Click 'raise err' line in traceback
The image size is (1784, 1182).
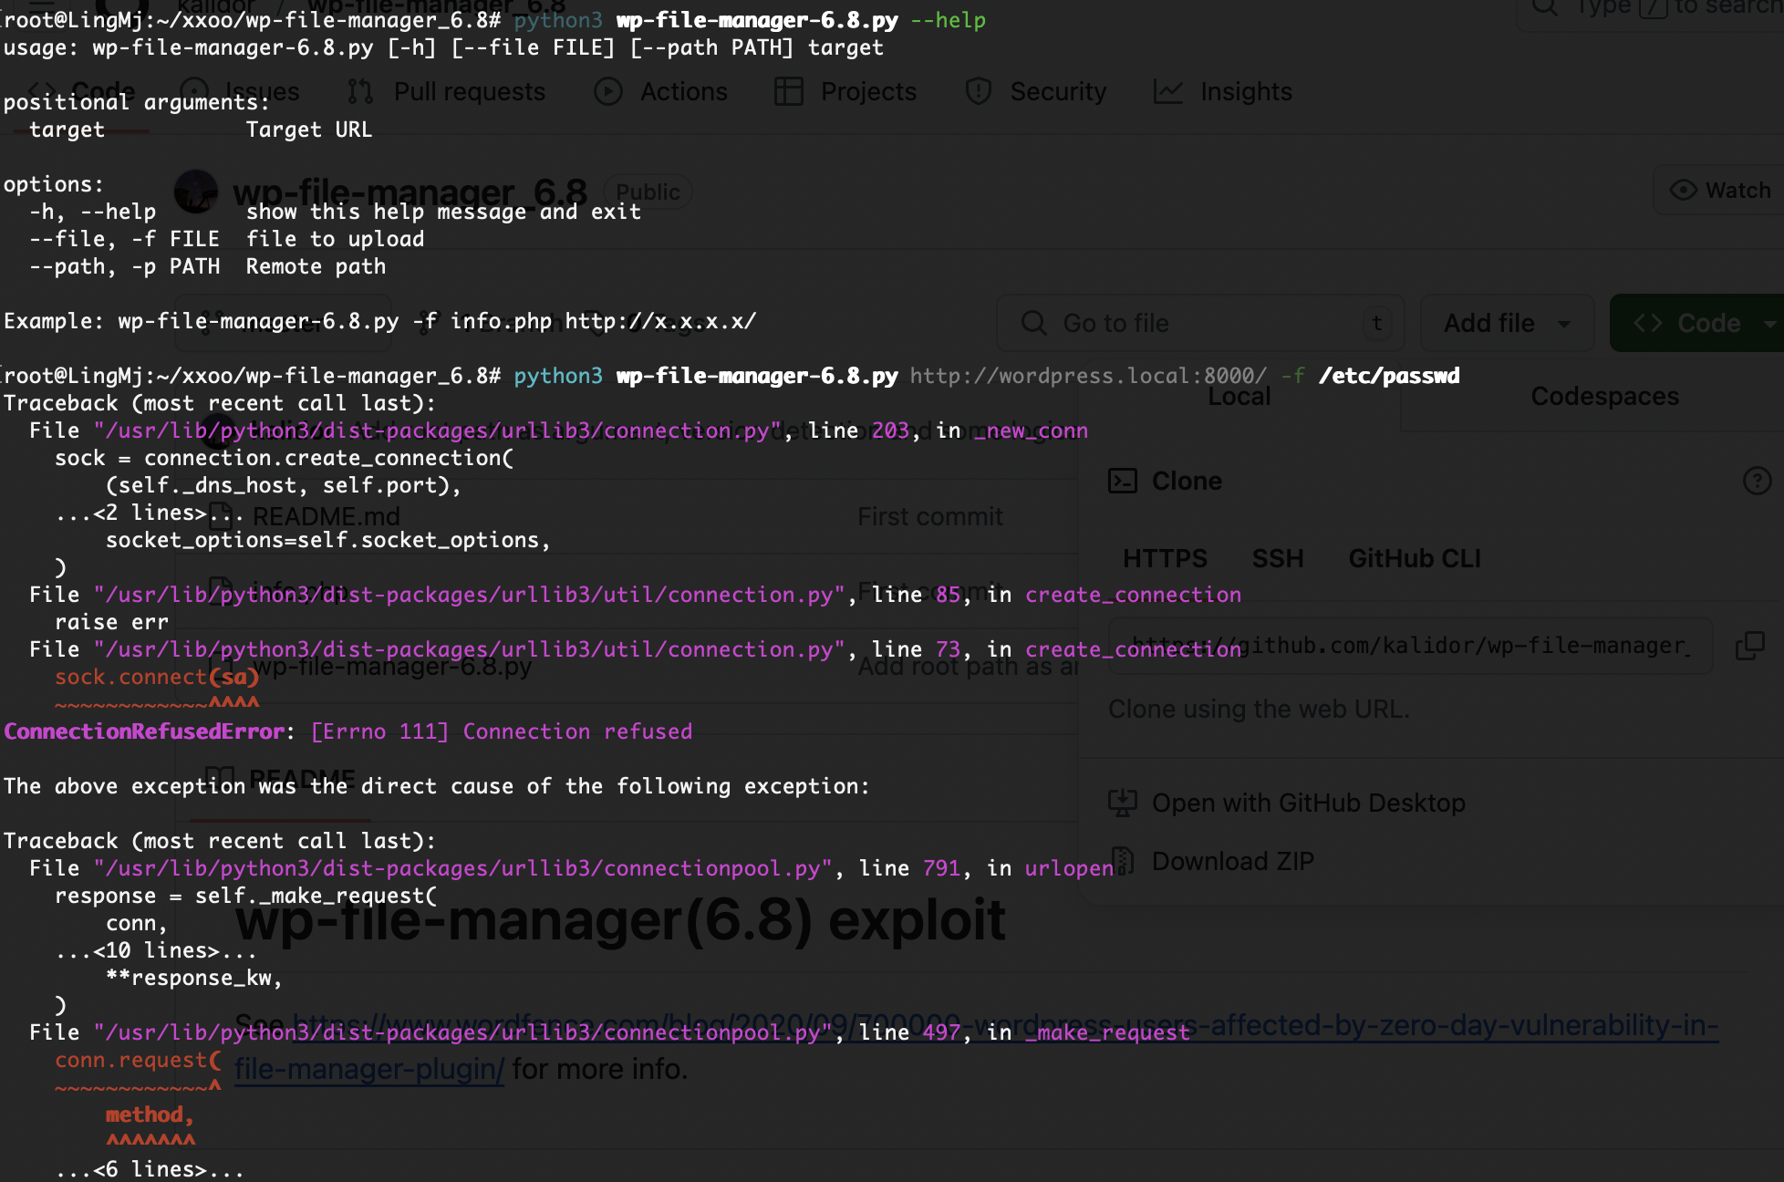click(x=111, y=622)
